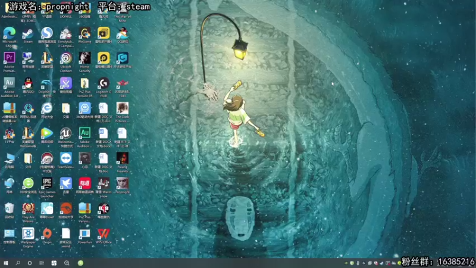Viewport: 476px width, 268px height.
Task: Click the green circle taskbar app
Action: pyautogui.click(x=80, y=263)
